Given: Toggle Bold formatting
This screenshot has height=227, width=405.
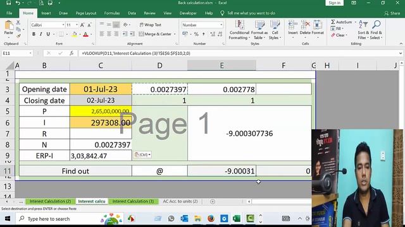Looking at the screenshot, I should (x=34, y=34).
